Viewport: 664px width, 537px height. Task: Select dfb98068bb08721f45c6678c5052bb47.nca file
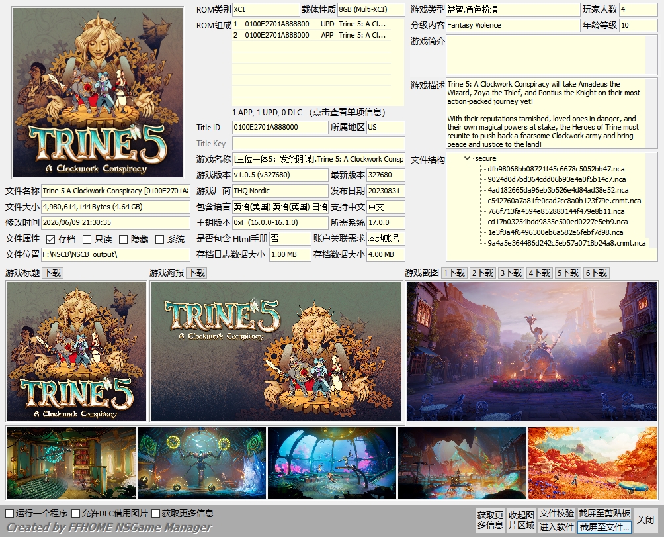click(x=556, y=169)
